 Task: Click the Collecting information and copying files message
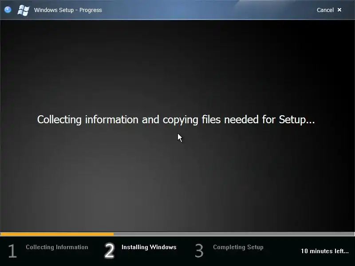pos(176,119)
